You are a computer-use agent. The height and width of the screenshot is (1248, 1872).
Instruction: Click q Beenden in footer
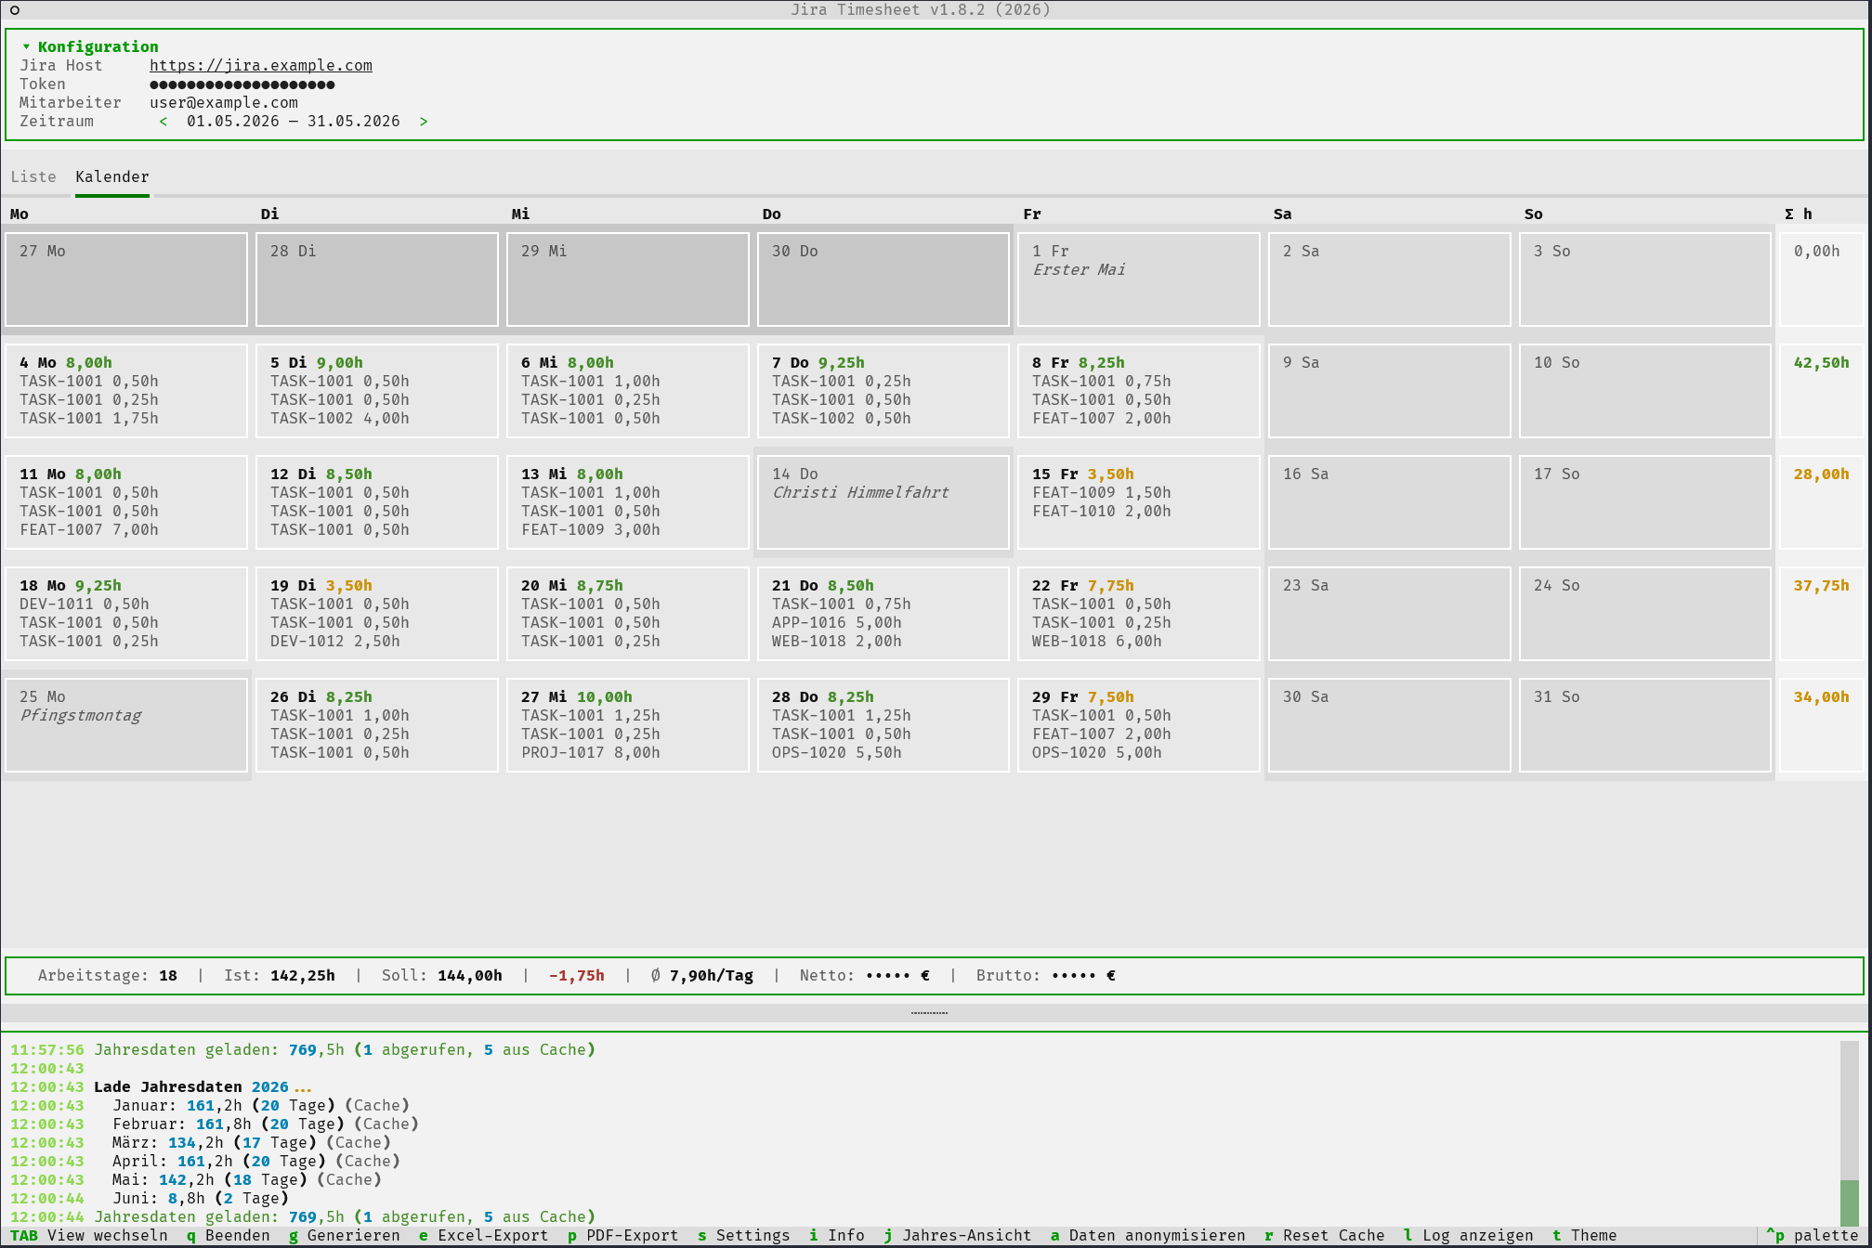click(x=229, y=1236)
